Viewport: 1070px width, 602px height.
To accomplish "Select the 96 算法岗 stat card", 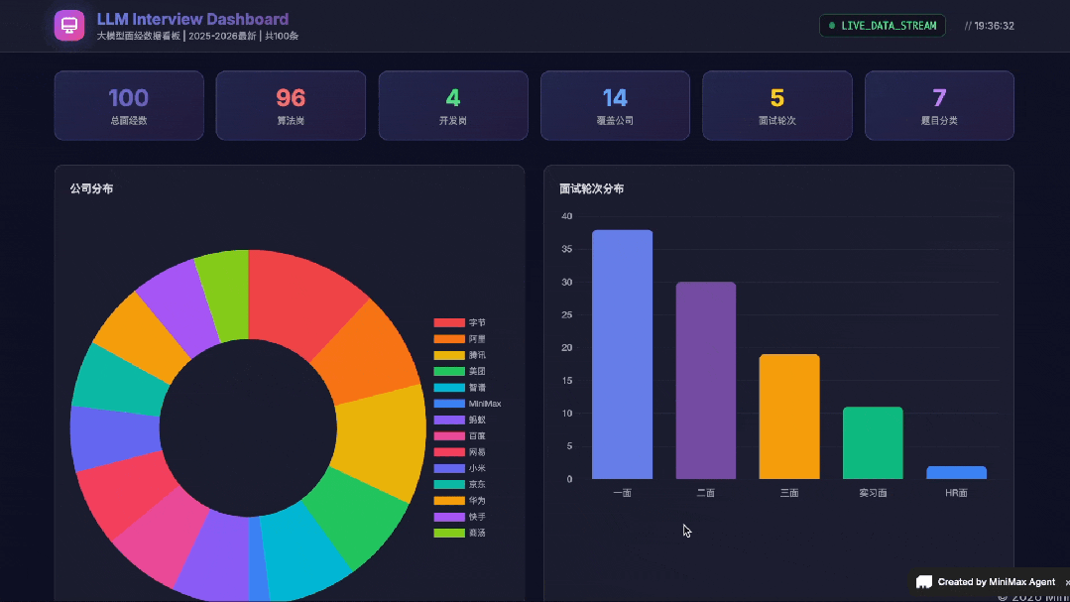I will tap(291, 106).
